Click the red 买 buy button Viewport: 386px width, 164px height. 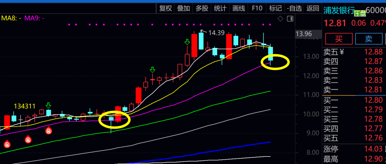point(339,39)
